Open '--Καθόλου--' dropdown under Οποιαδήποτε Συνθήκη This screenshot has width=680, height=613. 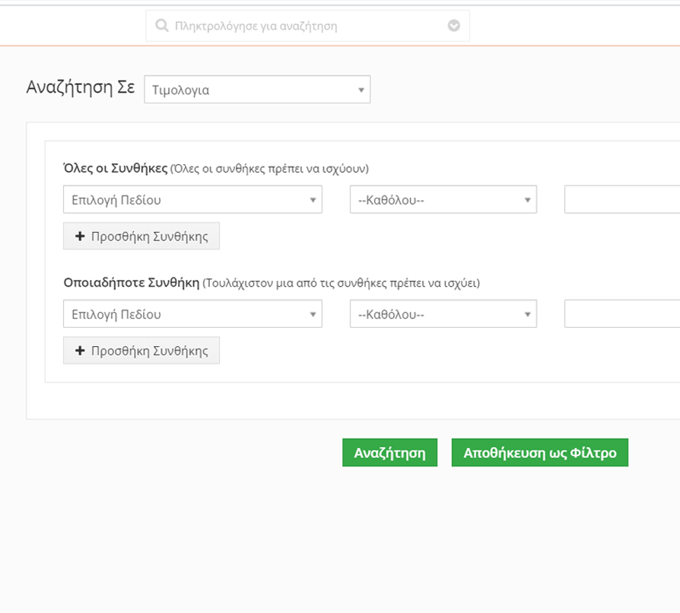coord(443,314)
